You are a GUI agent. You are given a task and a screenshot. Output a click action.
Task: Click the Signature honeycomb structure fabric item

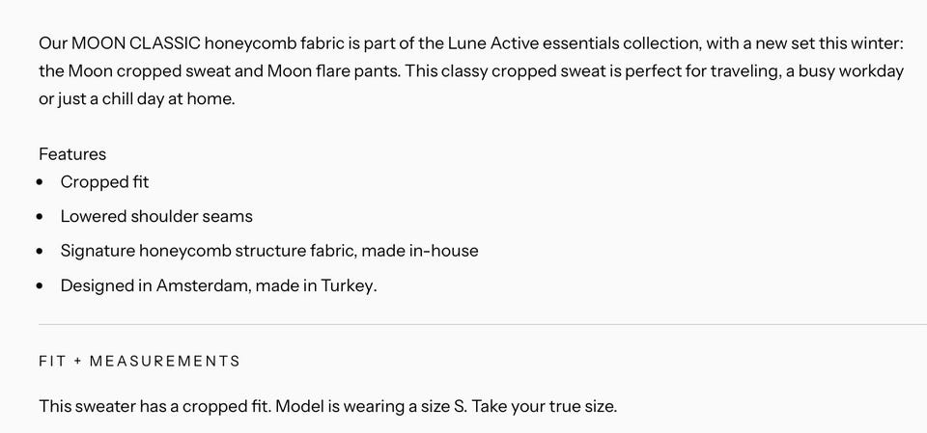269,251
